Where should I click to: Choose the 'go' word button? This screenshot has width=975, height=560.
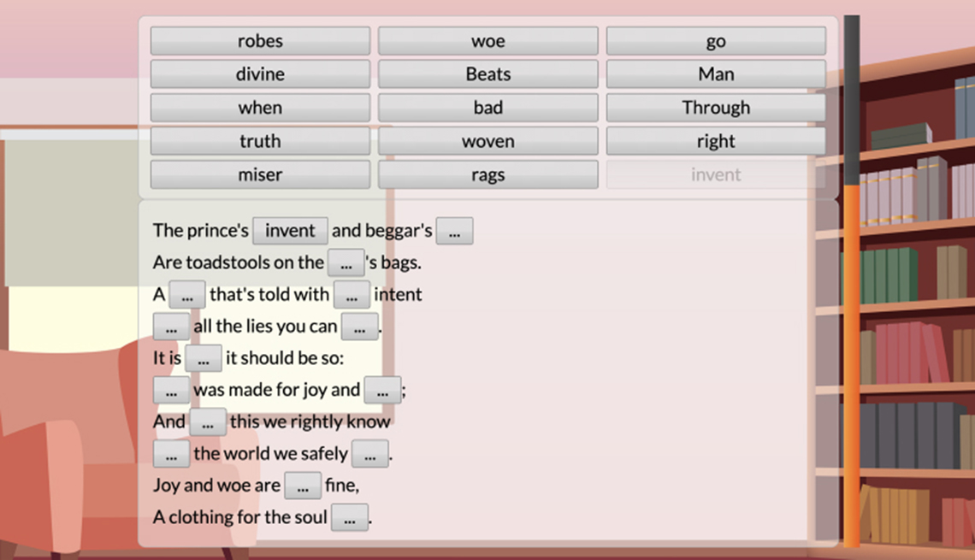pos(716,41)
